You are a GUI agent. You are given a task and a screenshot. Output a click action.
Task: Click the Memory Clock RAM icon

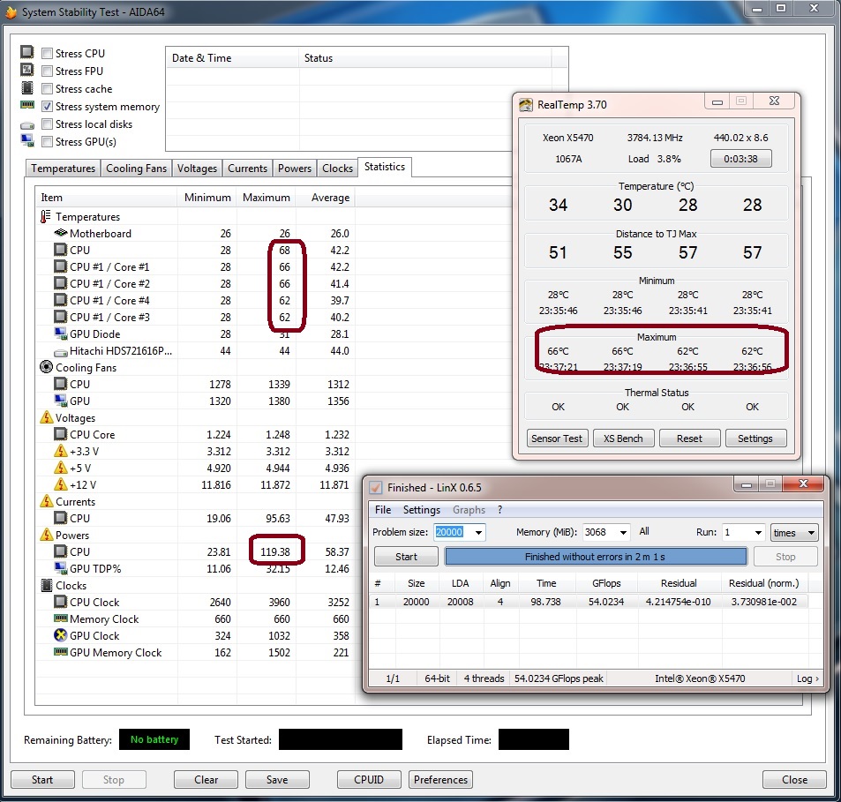point(61,618)
